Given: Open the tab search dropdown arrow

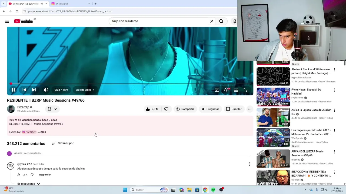Looking at the screenshot, I should [x=3, y=4].
